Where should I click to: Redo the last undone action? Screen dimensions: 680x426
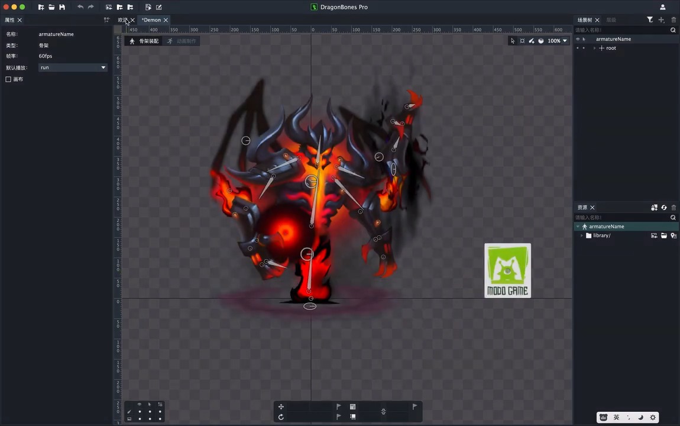click(90, 7)
